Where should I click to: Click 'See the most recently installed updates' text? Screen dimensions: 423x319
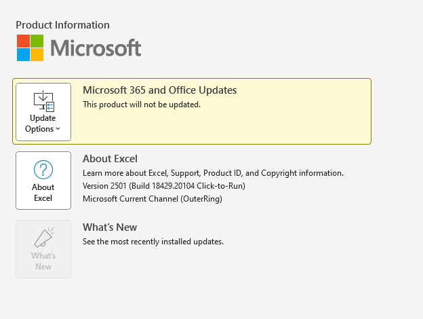point(153,242)
